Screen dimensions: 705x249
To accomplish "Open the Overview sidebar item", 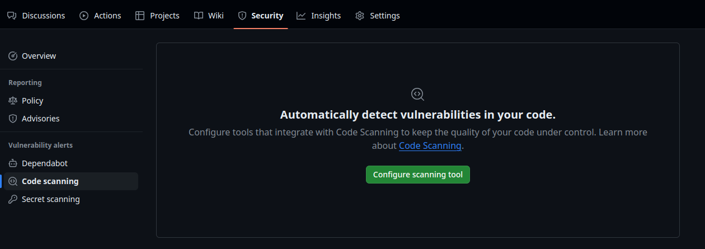I will (71, 56).
